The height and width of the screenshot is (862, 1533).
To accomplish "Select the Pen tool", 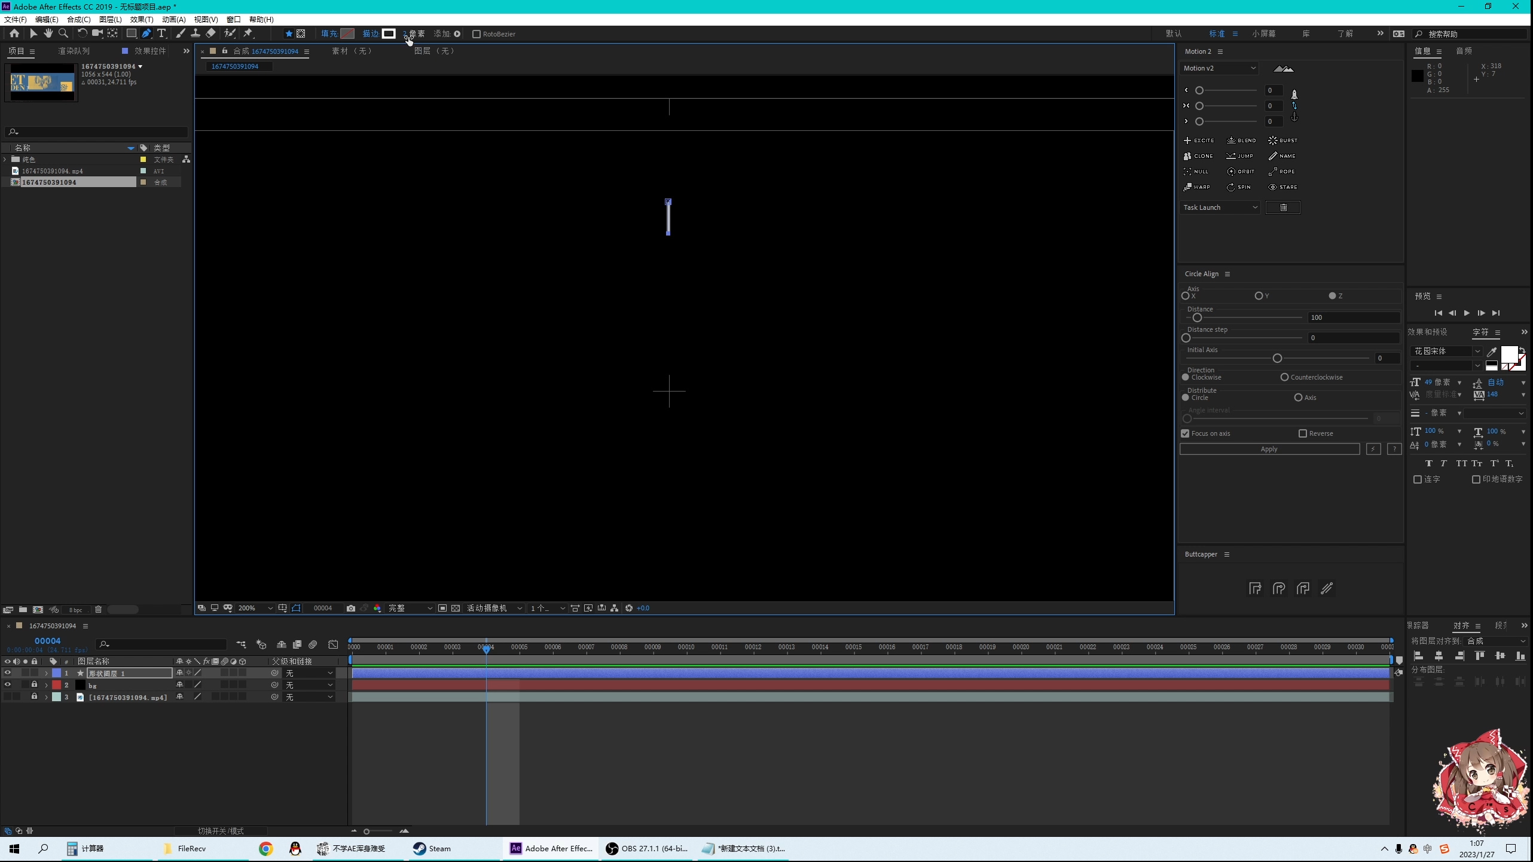I will pos(146,33).
